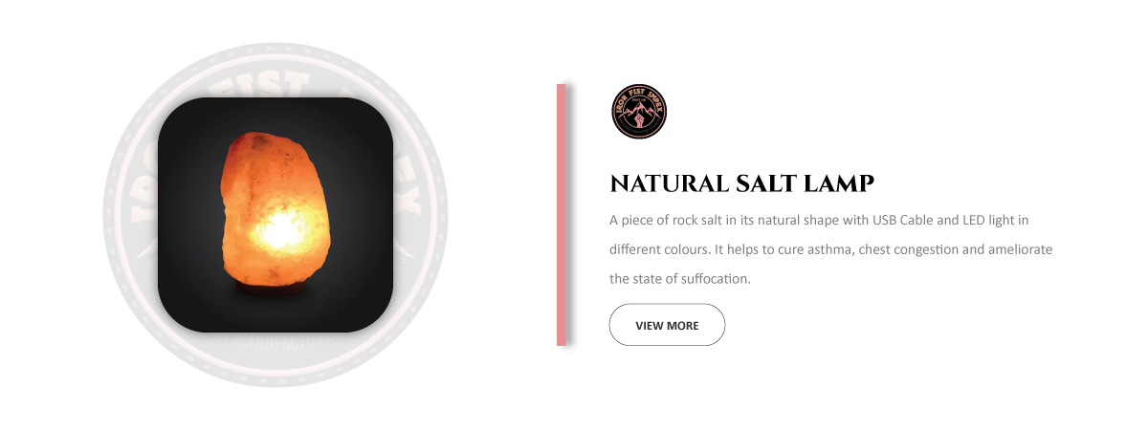Click the text line mentioning USB Cable
This screenshot has width=1148, height=430.
pyautogui.click(x=819, y=220)
